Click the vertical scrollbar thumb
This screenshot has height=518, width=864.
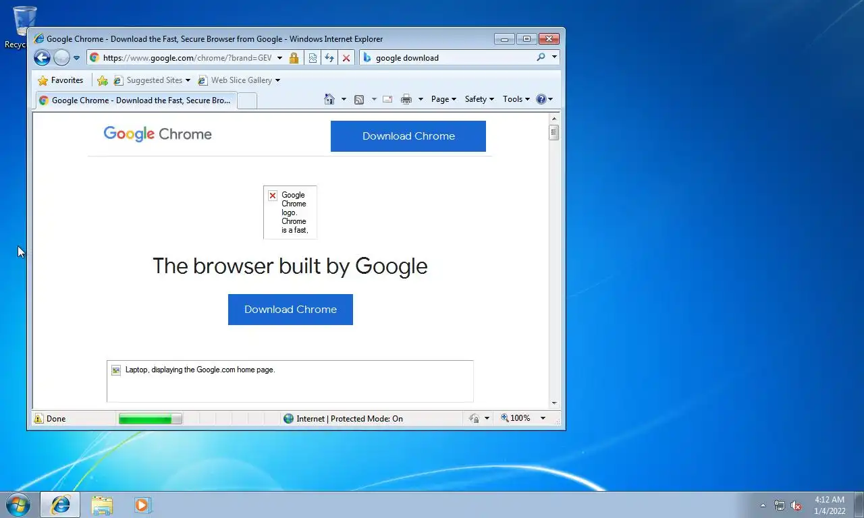[x=554, y=132]
